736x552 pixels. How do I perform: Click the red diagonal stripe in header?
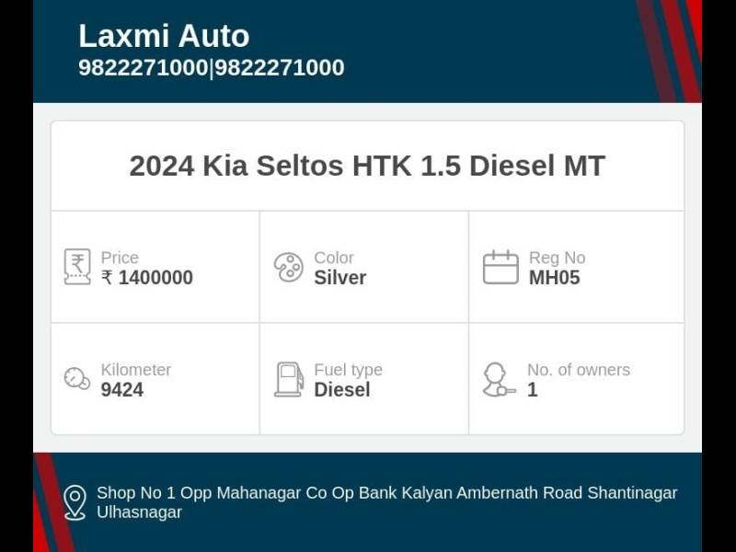pos(679,51)
